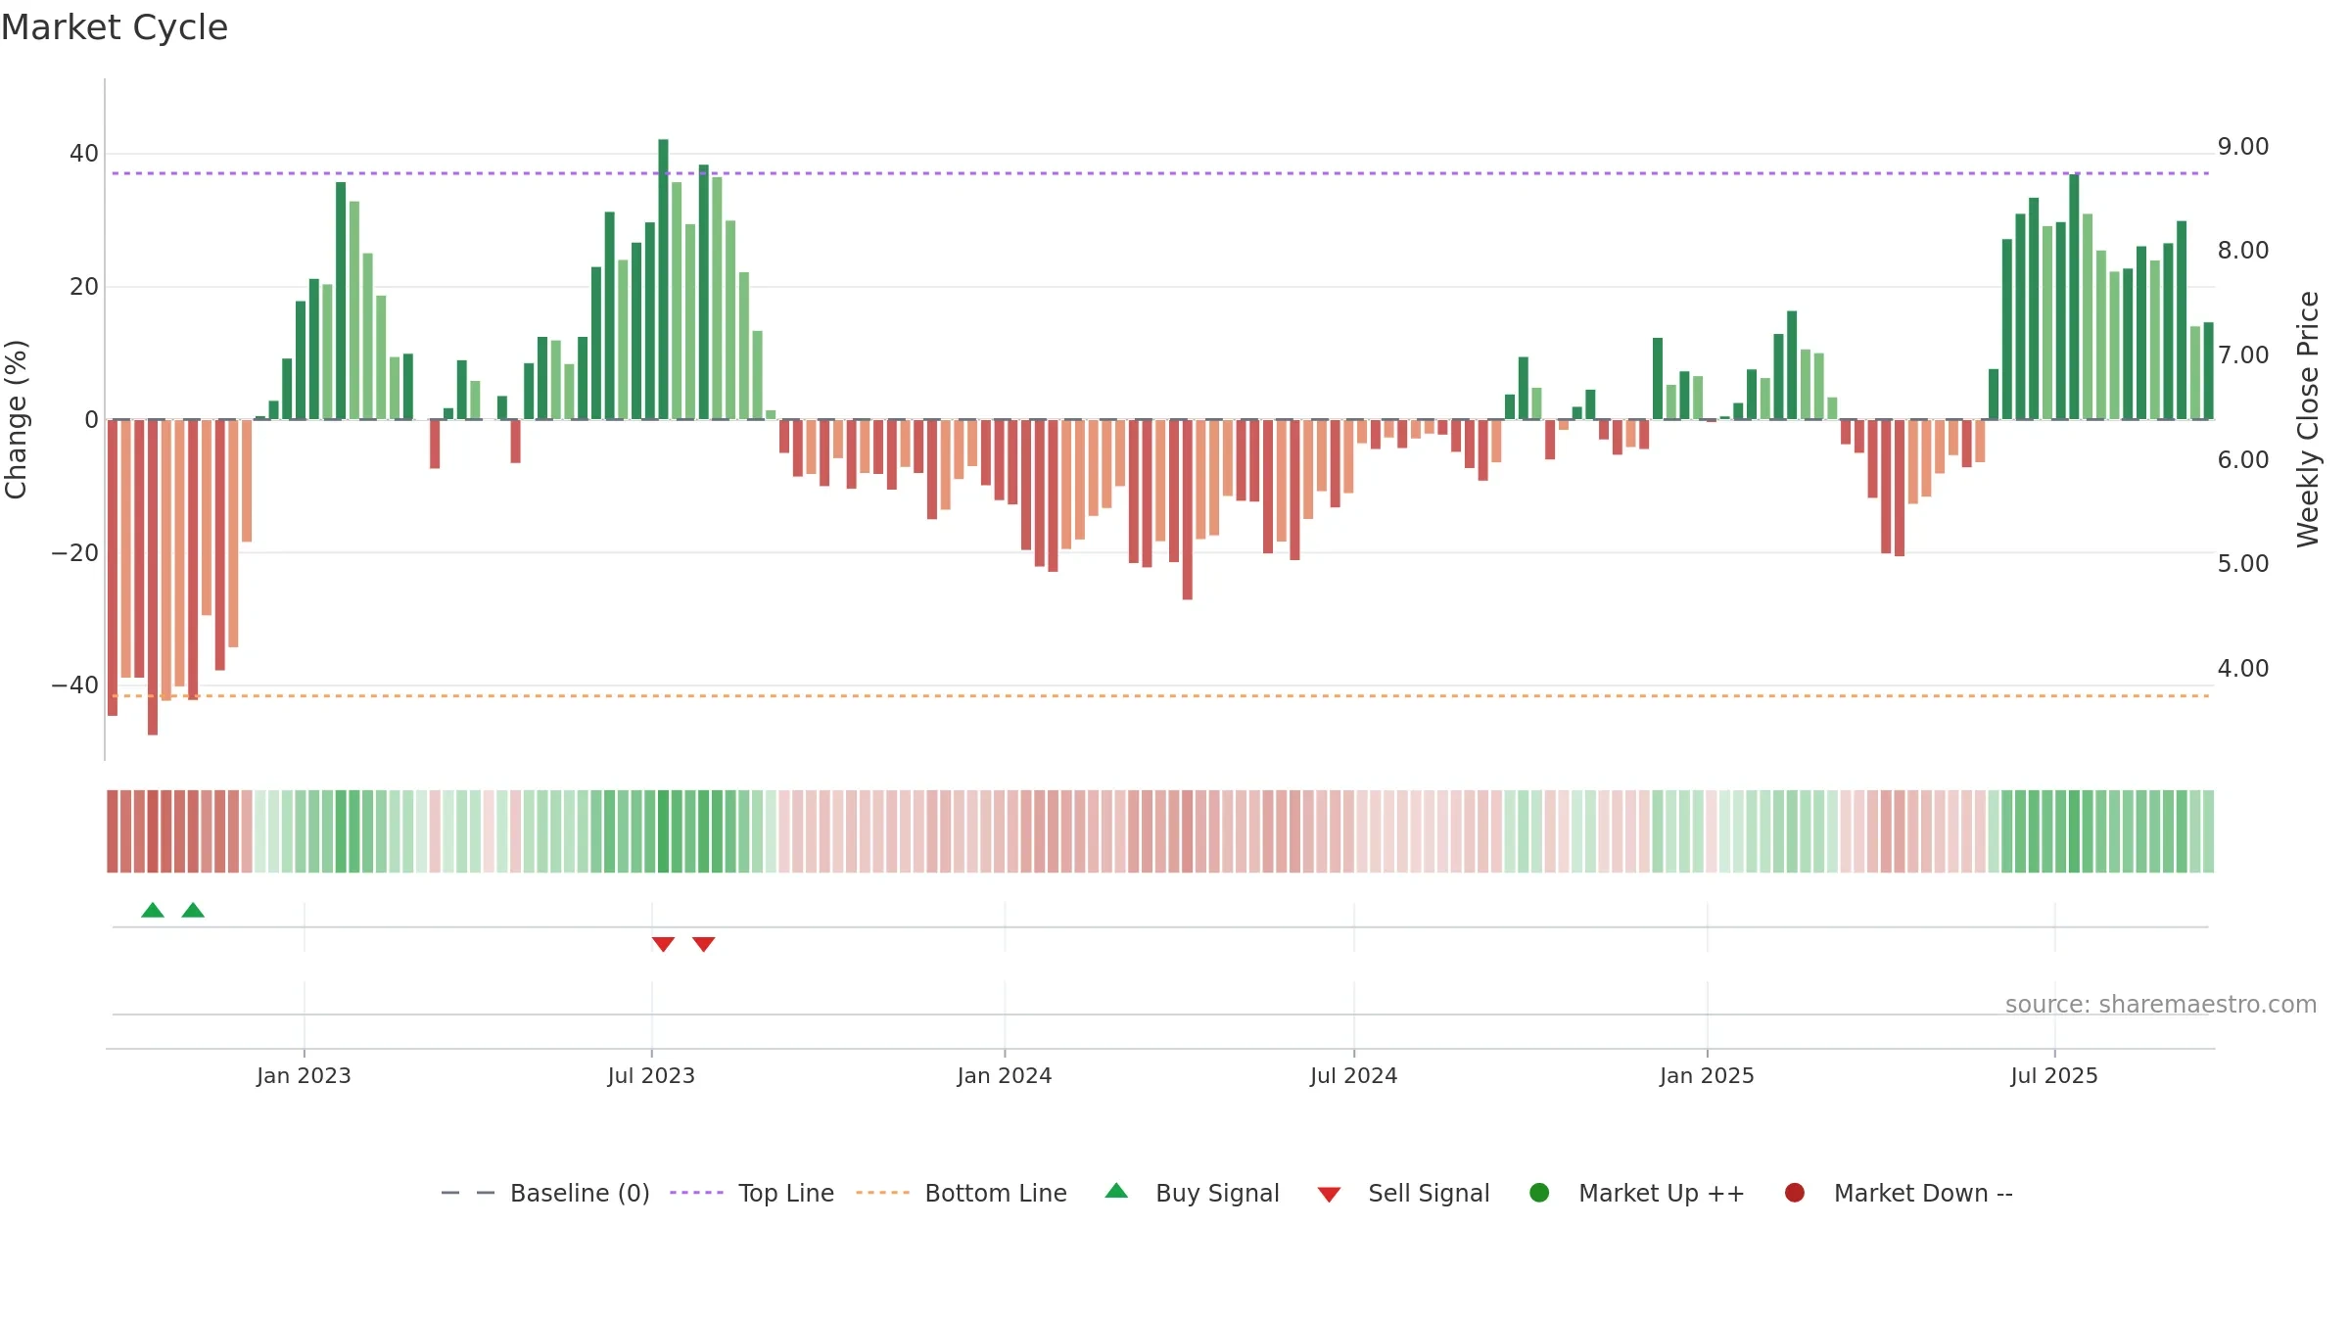Screen dimensions: 2350x1322
Task: Click the Weekly Close Price axis title
Action: coord(2308,419)
